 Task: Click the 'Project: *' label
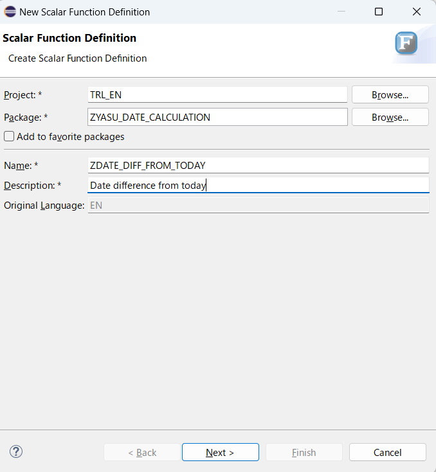(x=23, y=95)
